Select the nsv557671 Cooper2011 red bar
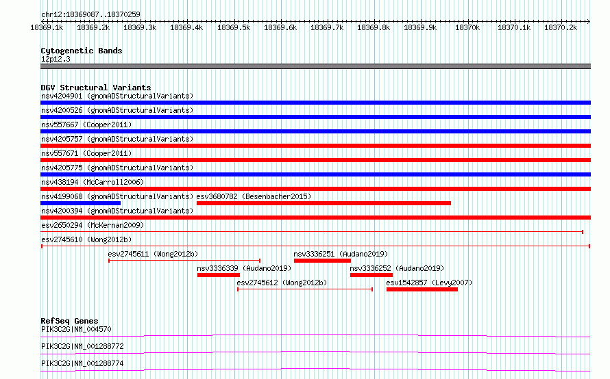The height and width of the screenshot is (379, 610). pyautogui.click(x=315, y=160)
